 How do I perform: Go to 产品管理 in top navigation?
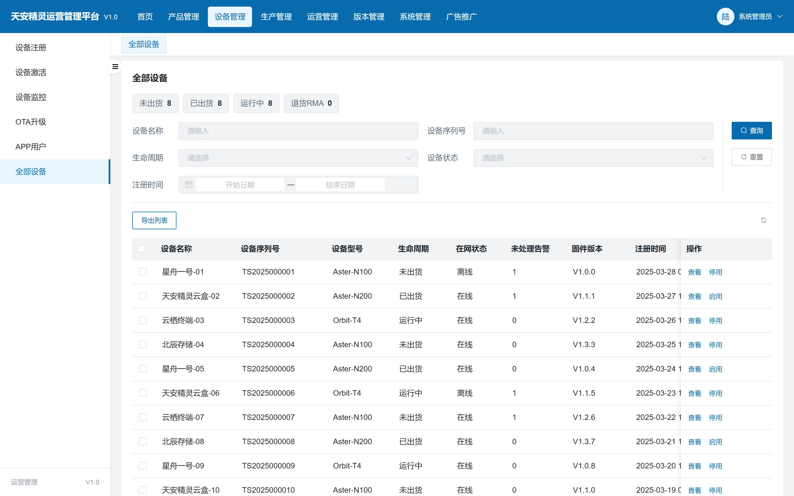[183, 17]
